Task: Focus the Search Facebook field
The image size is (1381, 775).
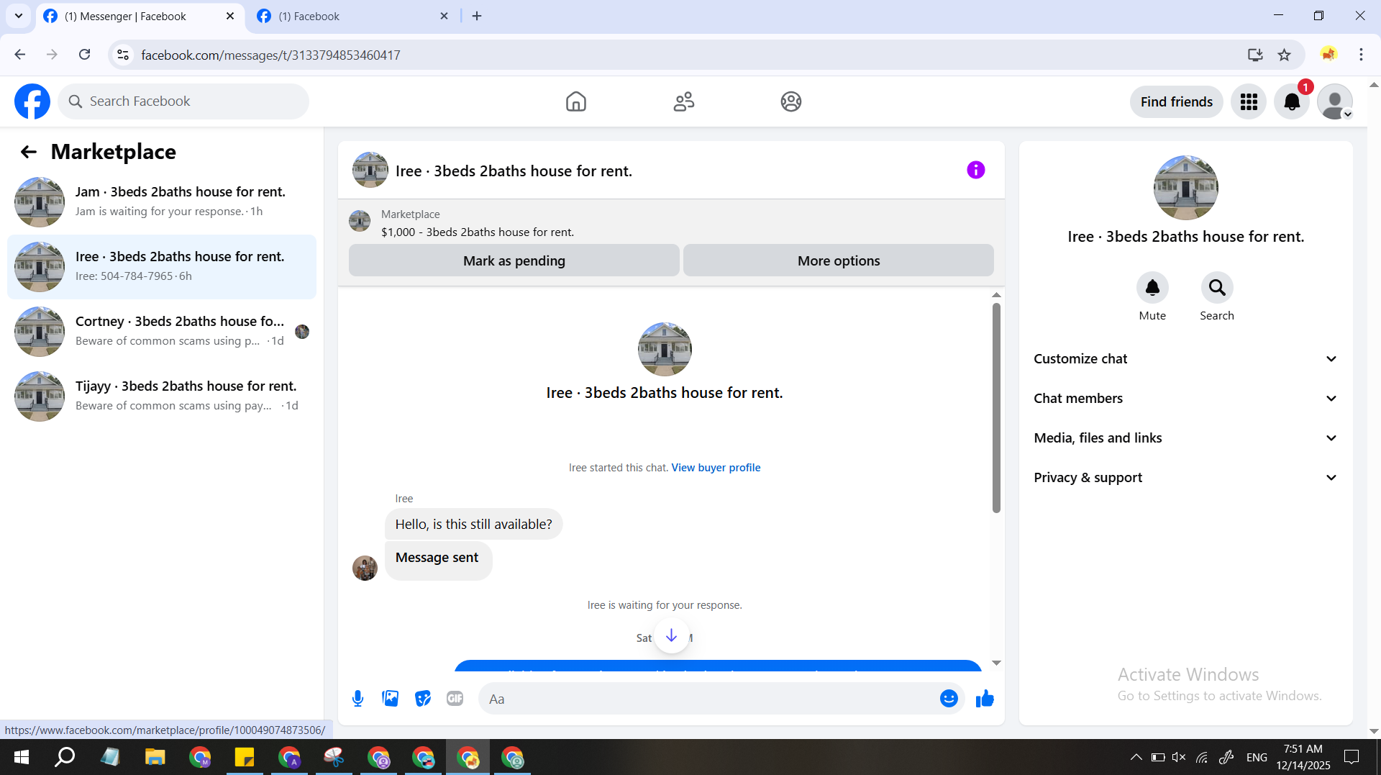Action: pos(183,101)
